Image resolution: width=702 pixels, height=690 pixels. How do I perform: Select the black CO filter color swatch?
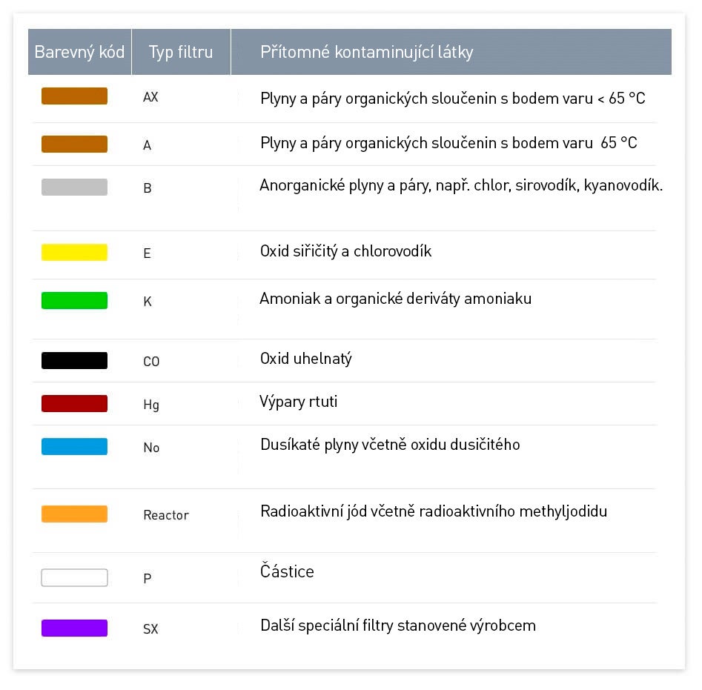coord(74,361)
